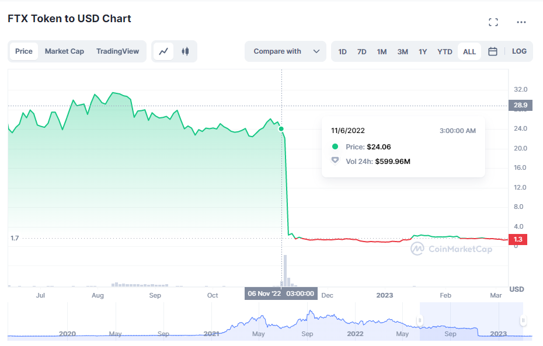543x346 pixels.
Task: Click the left range slider handle
Action: 419,320
